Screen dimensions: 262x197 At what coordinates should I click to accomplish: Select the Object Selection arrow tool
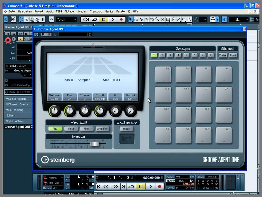pyautogui.click(x=131, y=19)
